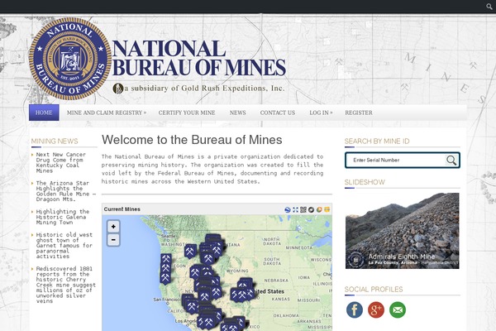Open Highlighting the Historic Galena Mining Town
The image size is (496, 331).
pyautogui.click(x=62, y=217)
